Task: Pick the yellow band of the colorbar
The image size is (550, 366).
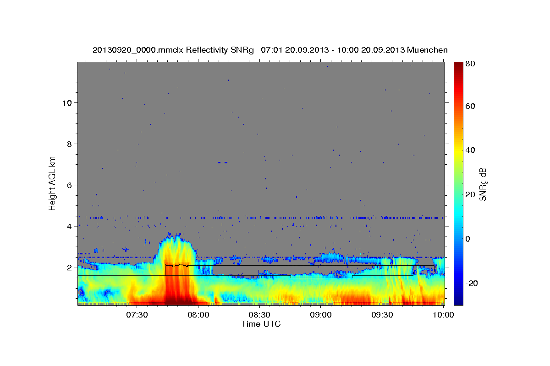Action: click(458, 151)
